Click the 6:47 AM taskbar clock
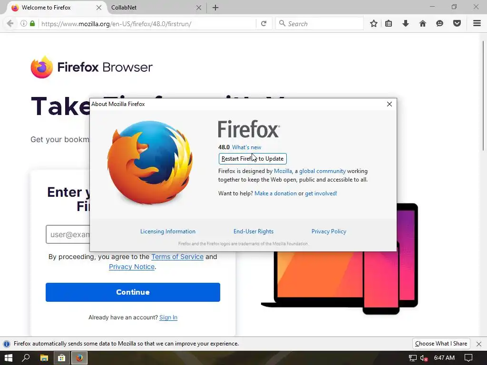487x365 pixels. (444, 358)
